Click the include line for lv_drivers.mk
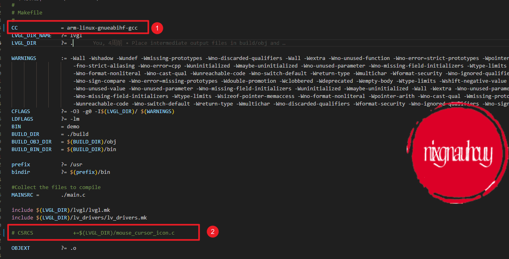 coord(79,217)
